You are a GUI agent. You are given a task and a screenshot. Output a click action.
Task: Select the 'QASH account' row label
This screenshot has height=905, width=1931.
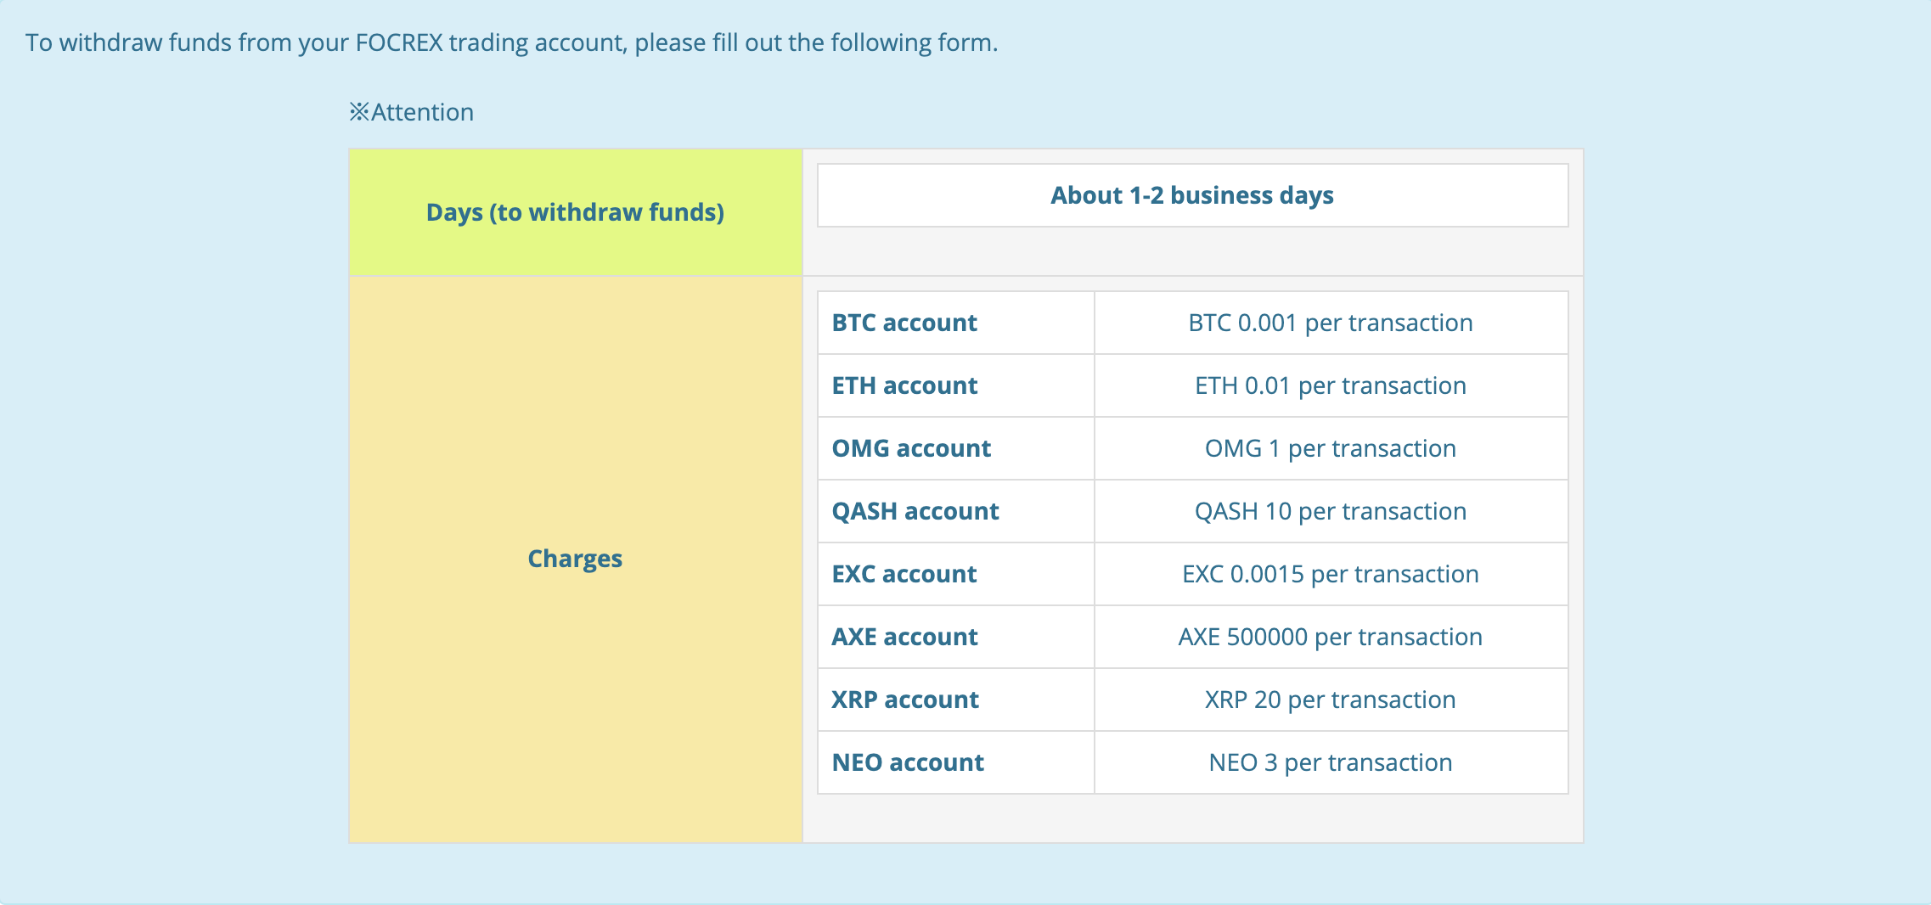coord(915,511)
